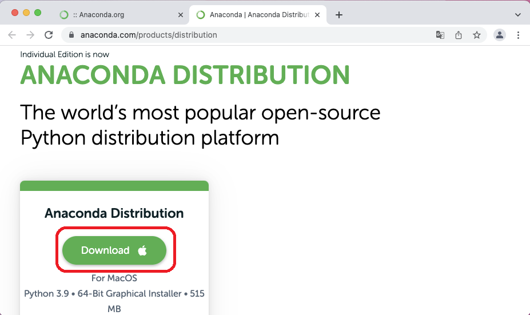Minimize the window with the yellow button

click(x=26, y=13)
